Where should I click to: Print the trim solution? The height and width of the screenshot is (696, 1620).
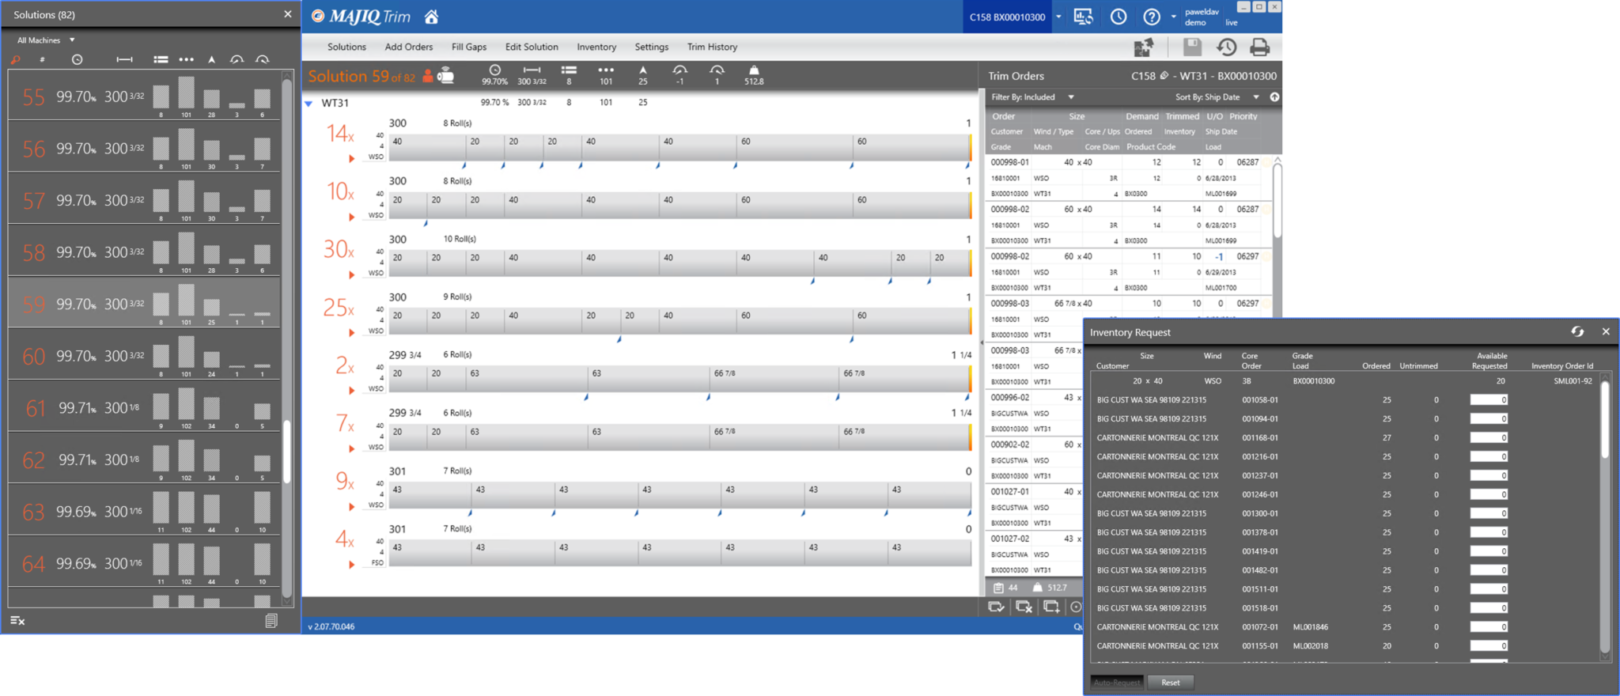click(1260, 47)
